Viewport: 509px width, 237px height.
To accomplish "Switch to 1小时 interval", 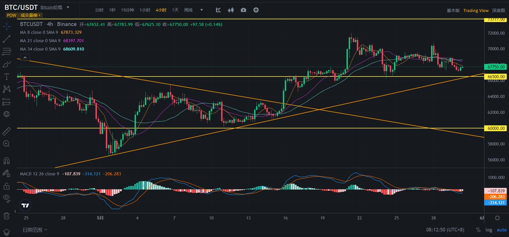I will click(x=145, y=10).
